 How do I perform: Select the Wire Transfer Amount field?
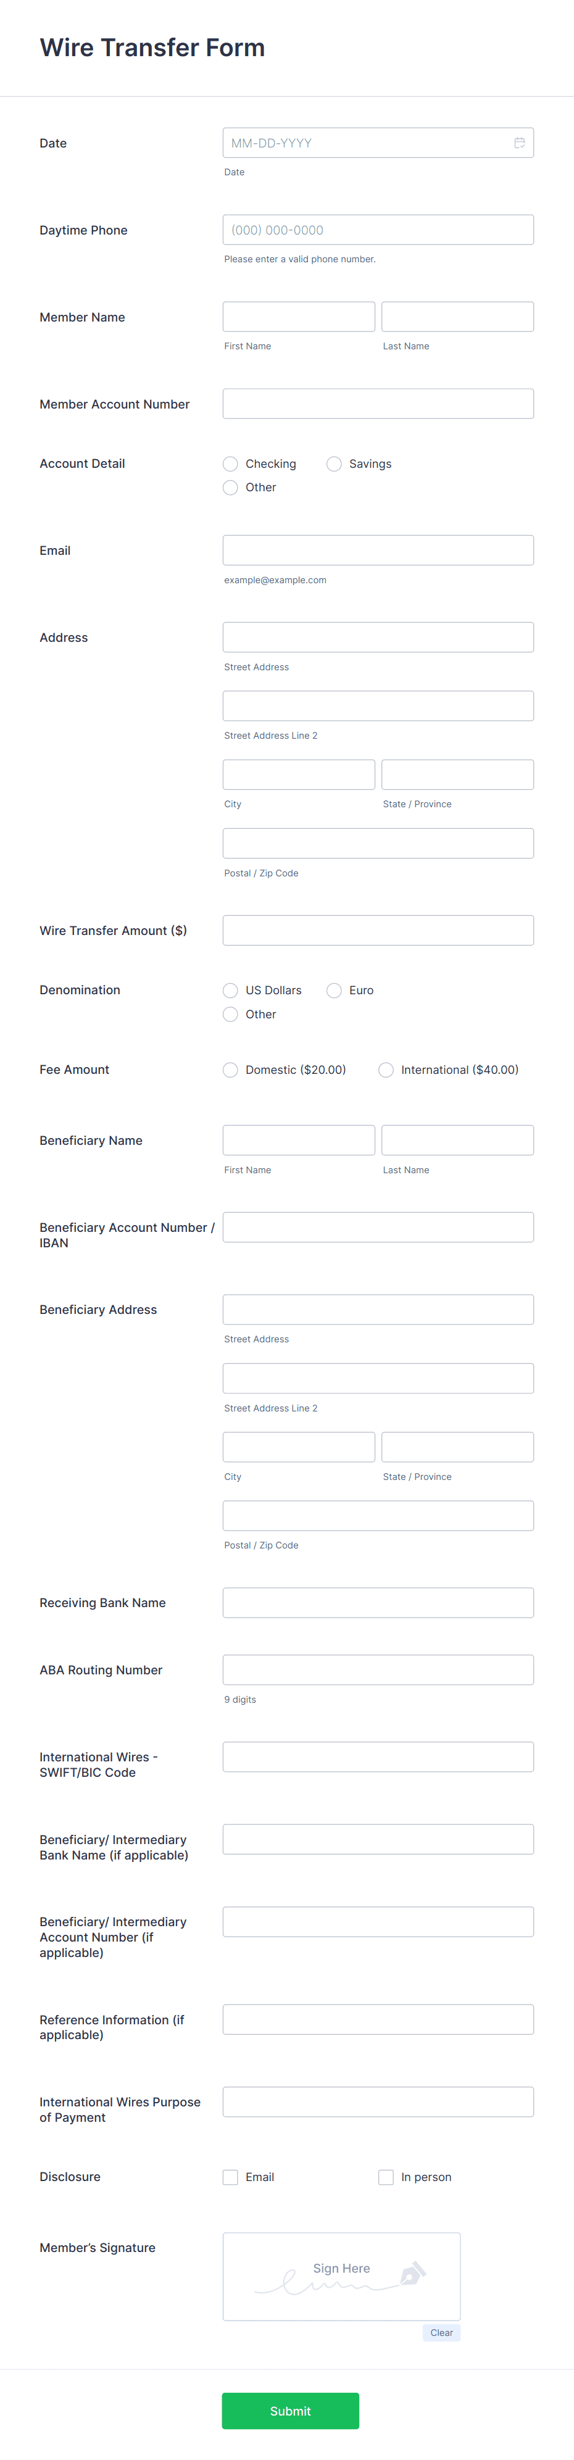(x=377, y=929)
